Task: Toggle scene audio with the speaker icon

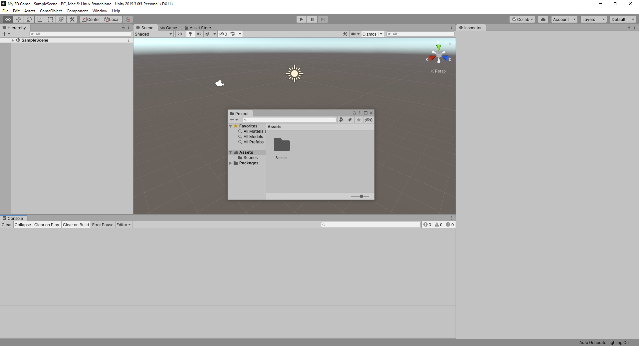Action: tap(199, 34)
